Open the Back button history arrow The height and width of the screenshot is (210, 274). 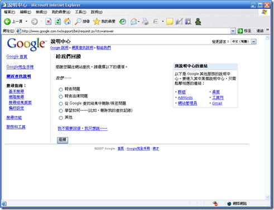point(26,22)
